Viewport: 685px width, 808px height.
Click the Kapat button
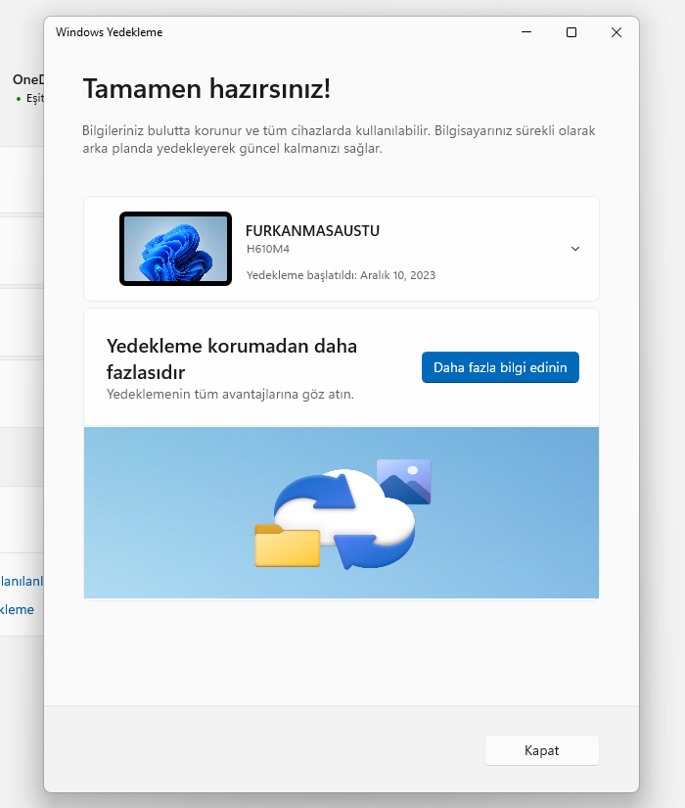pos(542,750)
